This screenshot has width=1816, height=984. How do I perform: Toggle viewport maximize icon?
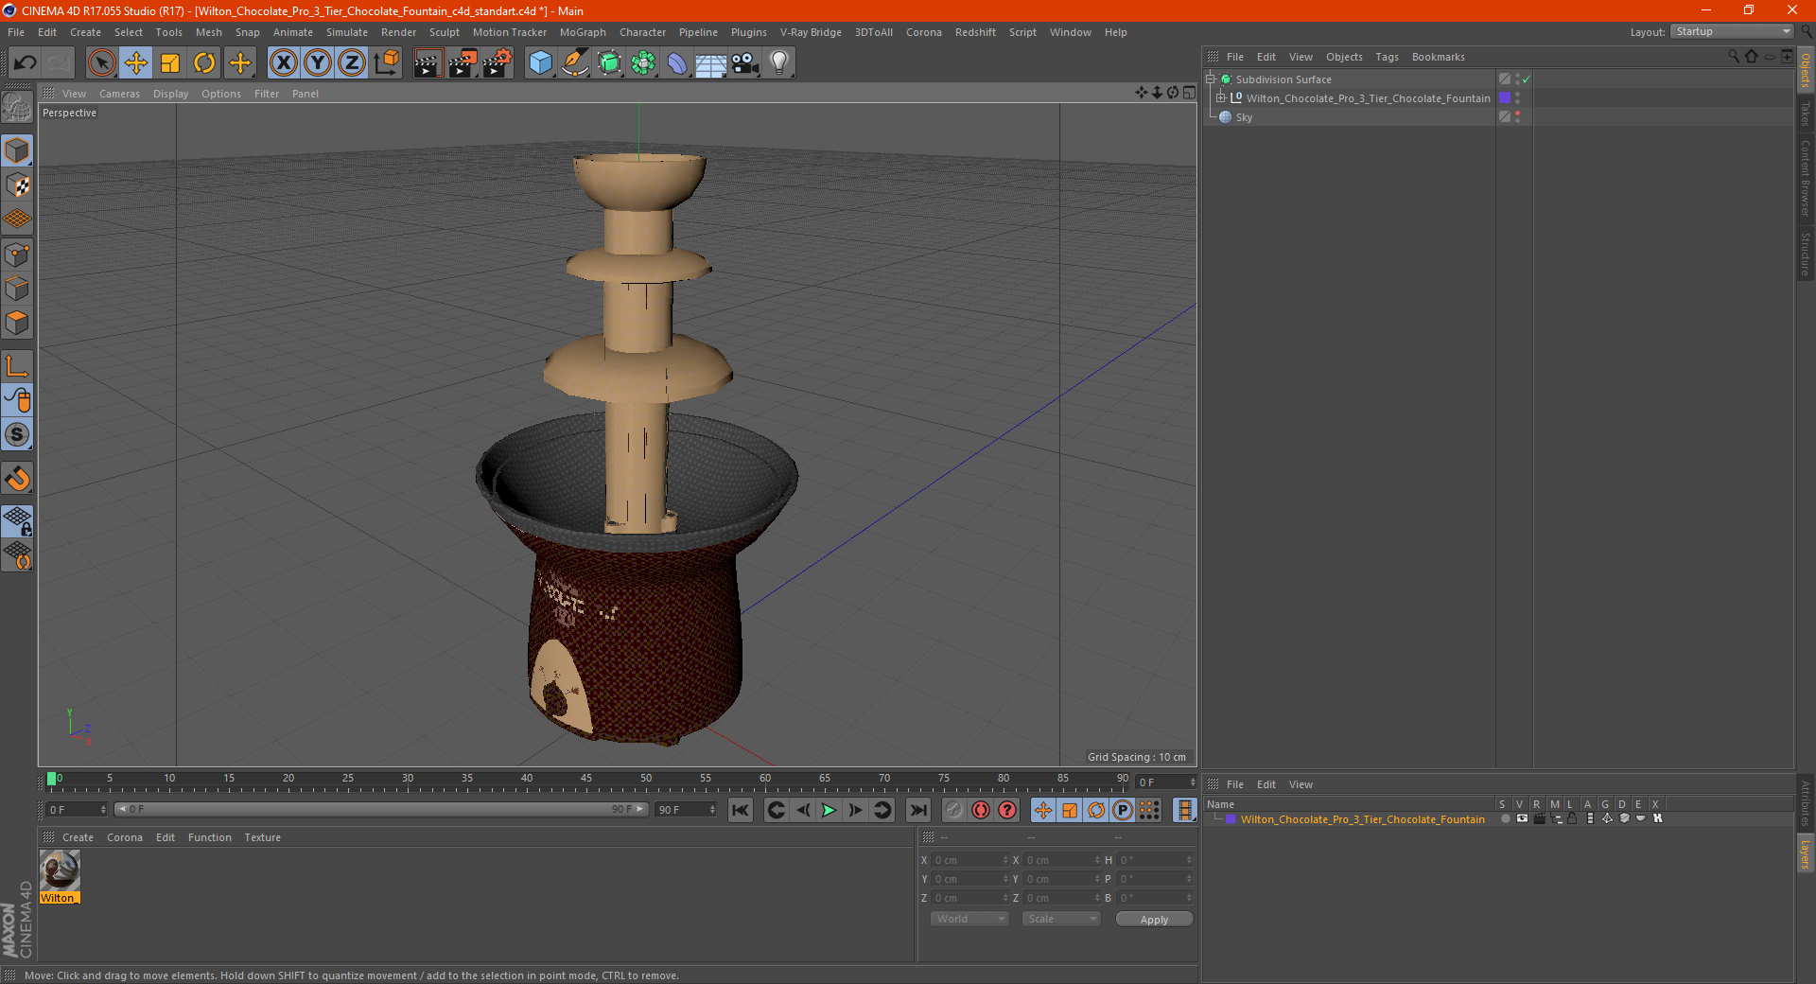pyautogui.click(x=1189, y=93)
